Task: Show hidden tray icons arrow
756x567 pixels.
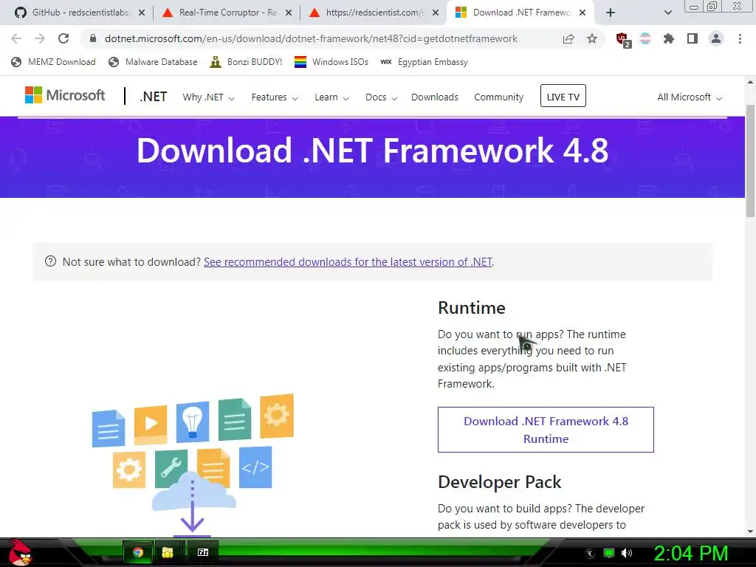Action: coord(589,554)
